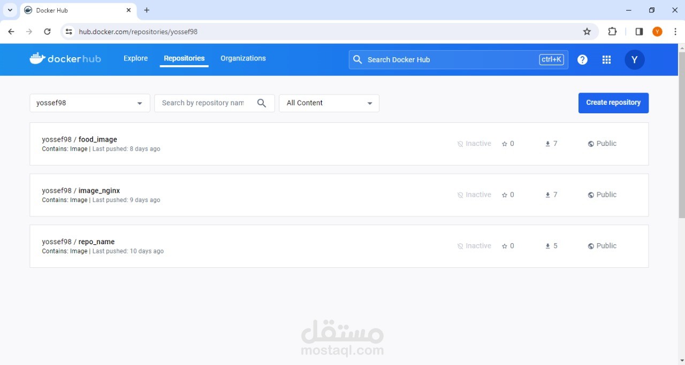Click 'Last pushed: 10 days ago' text
685x365 pixels.
pos(128,252)
